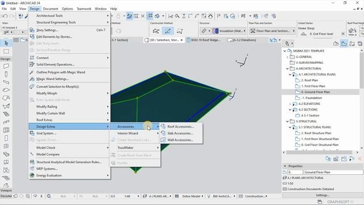Click the Undo icon
364x205 pixels.
tap(5, 16)
